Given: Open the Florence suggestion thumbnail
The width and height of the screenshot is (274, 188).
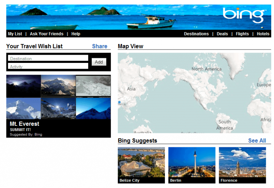Looking at the screenshot, I should pyautogui.click(x=242, y=165).
